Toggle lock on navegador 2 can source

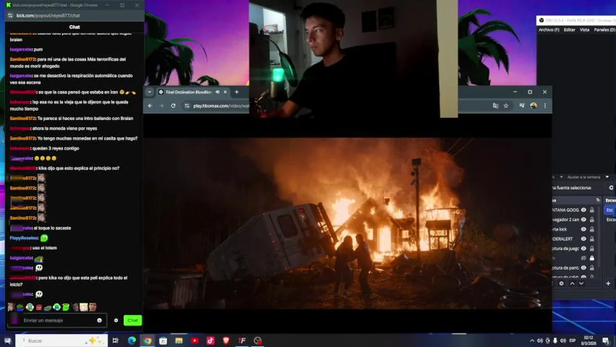click(592, 220)
